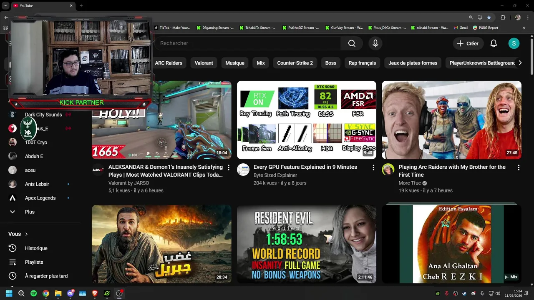
Task: Click 'Playing Arc Raiders with My Brother' title
Action: 452,171
